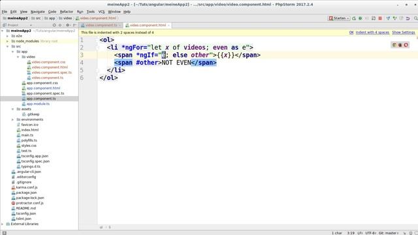
Task: Select tsconfig.json in project tree
Action: [x=26, y=213]
